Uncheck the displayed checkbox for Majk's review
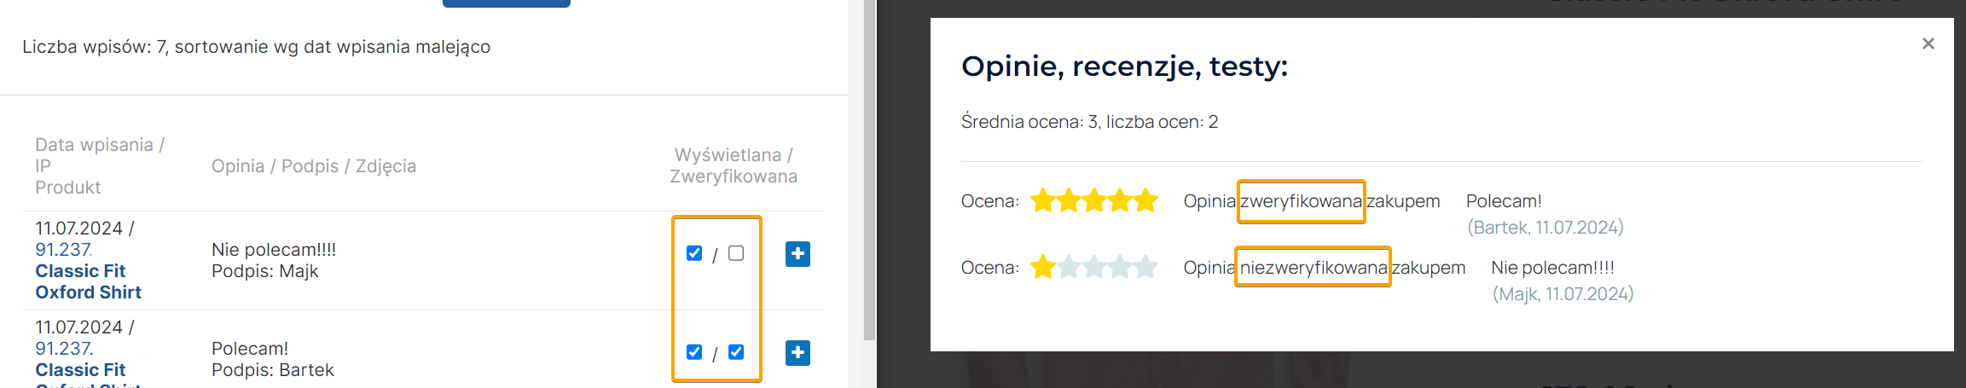Viewport: 1966px width, 388px height. point(694,253)
